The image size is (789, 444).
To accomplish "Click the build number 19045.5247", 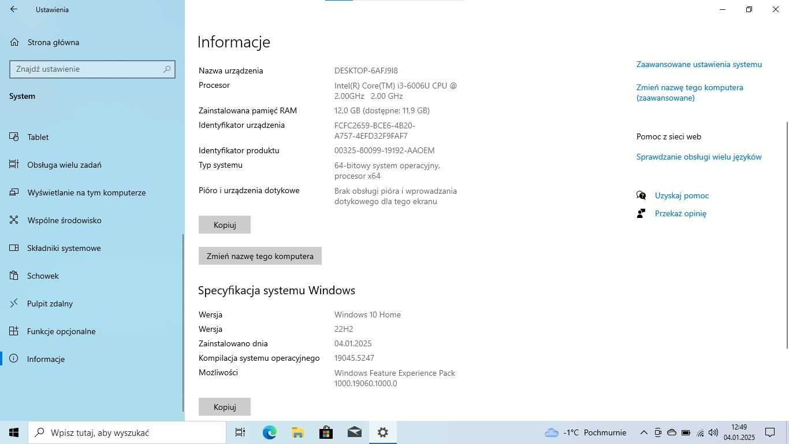I will click(354, 358).
